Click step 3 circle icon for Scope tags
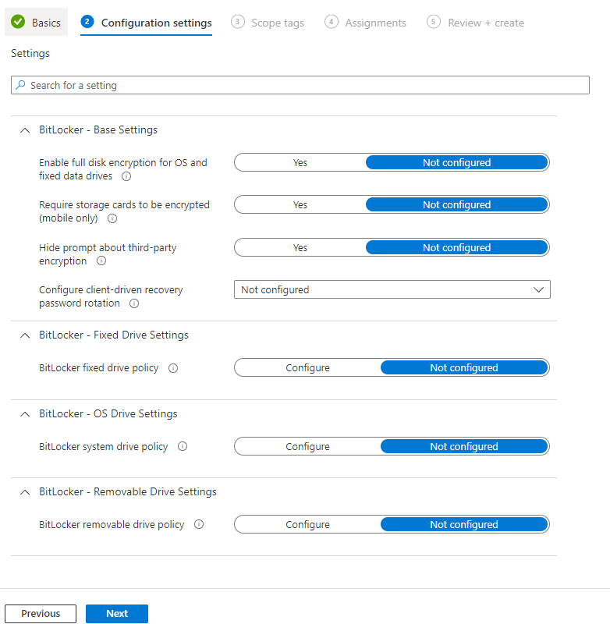 tap(238, 22)
